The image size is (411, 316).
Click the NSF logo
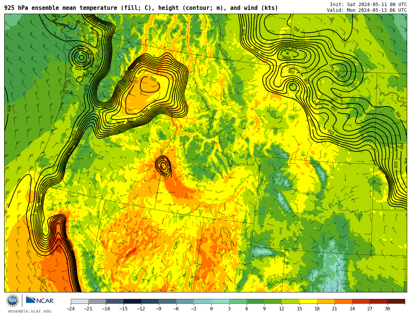(x=13, y=300)
